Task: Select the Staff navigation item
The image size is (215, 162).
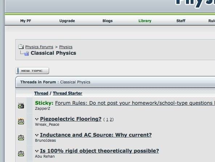Action: click(x=181, y=21)
